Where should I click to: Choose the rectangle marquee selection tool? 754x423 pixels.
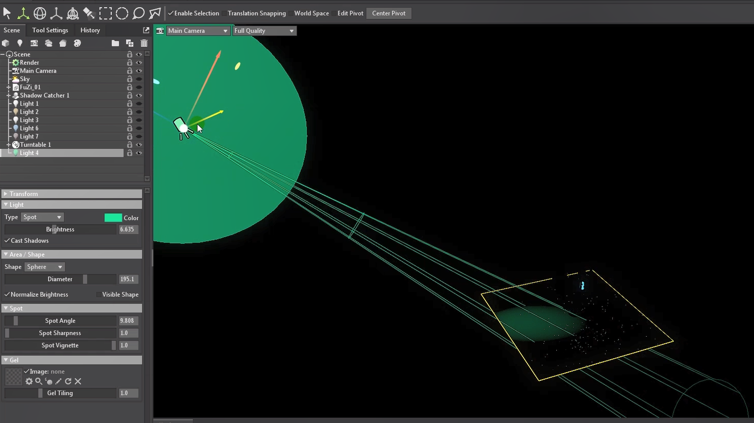click(x=105, y=13)
